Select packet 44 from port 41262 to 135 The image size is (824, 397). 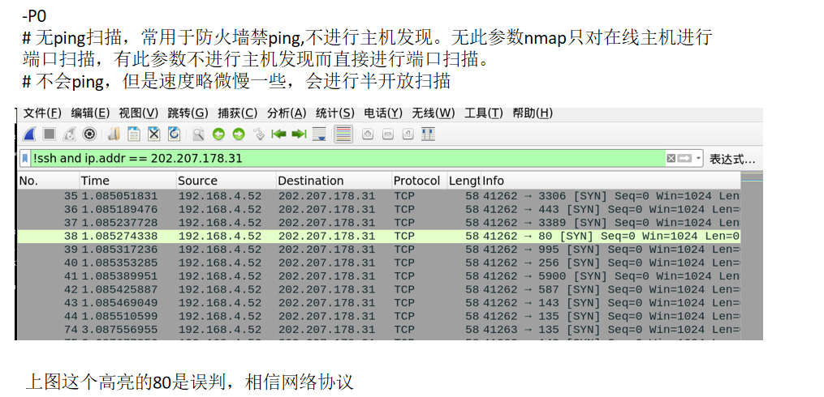click(x=379, y=316)
